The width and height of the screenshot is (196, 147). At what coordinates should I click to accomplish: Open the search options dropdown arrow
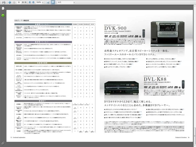point(74,2)
